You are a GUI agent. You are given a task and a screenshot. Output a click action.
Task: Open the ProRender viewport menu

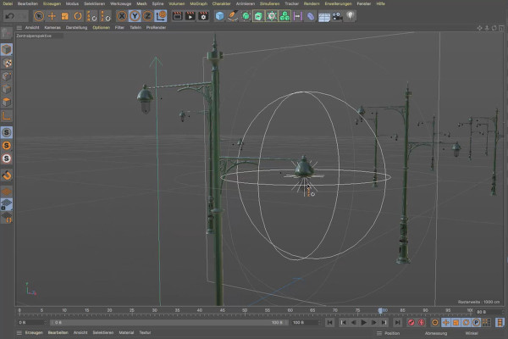(x=156, y=28)
